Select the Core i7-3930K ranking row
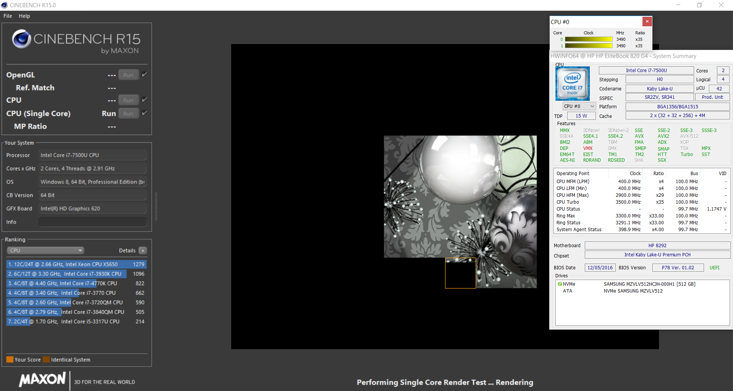 (76, 274)
